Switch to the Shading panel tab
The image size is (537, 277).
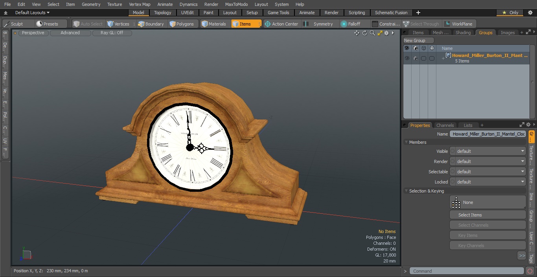tap(463, 33)
